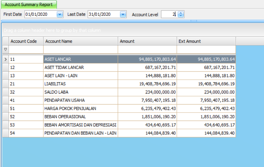The width and height of the screenshot is (264, 167).
Task: Click account code 21 cell
Action: point(26,84)
